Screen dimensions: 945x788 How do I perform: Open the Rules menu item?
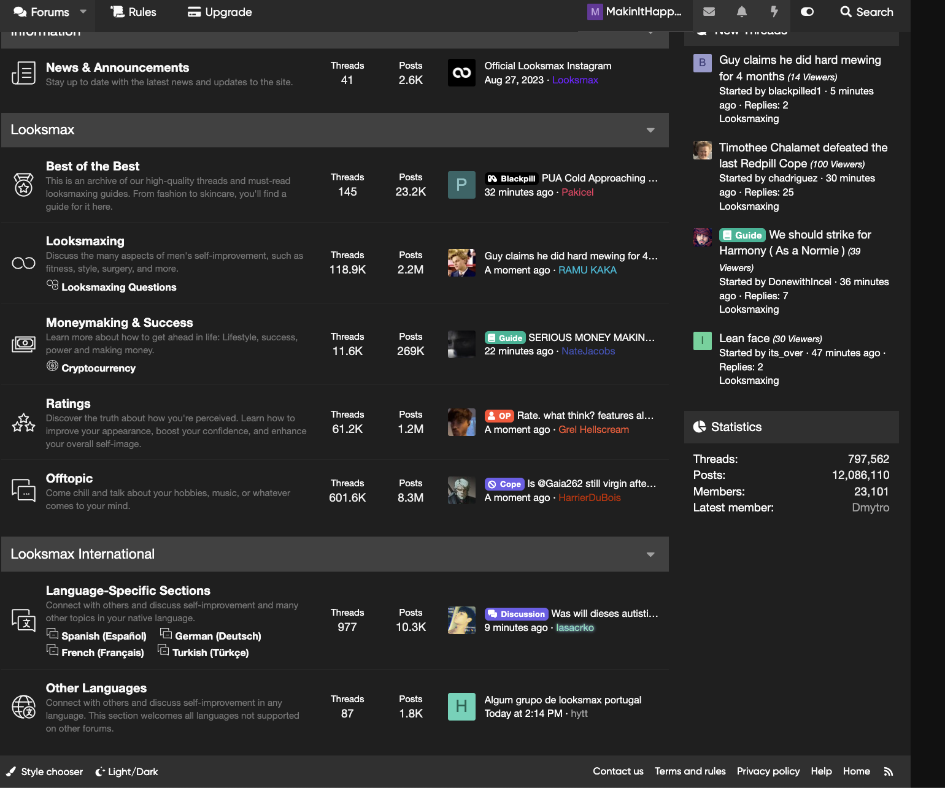click(133, 12)
